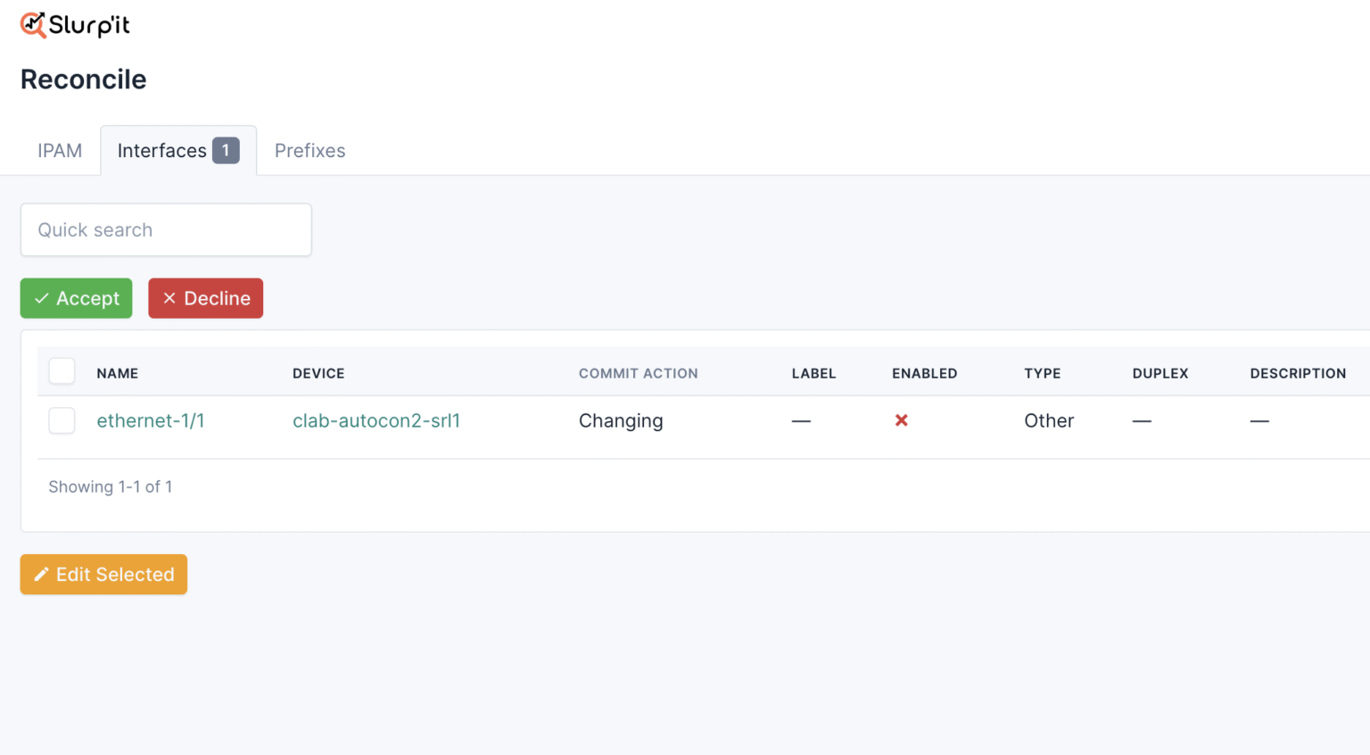Click the checkmark icon inside Accept button
The image size is (1370, 755).
(41, 298)
